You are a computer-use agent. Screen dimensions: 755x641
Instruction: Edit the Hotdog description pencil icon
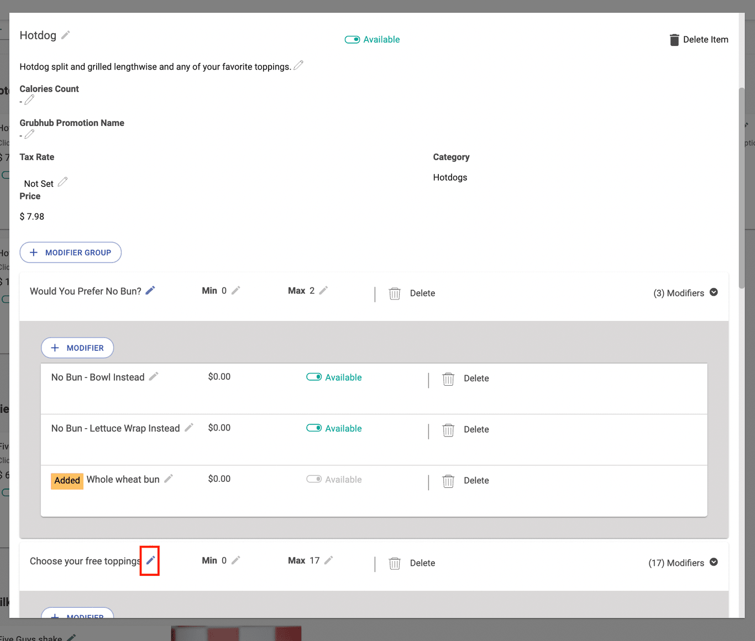298,65
